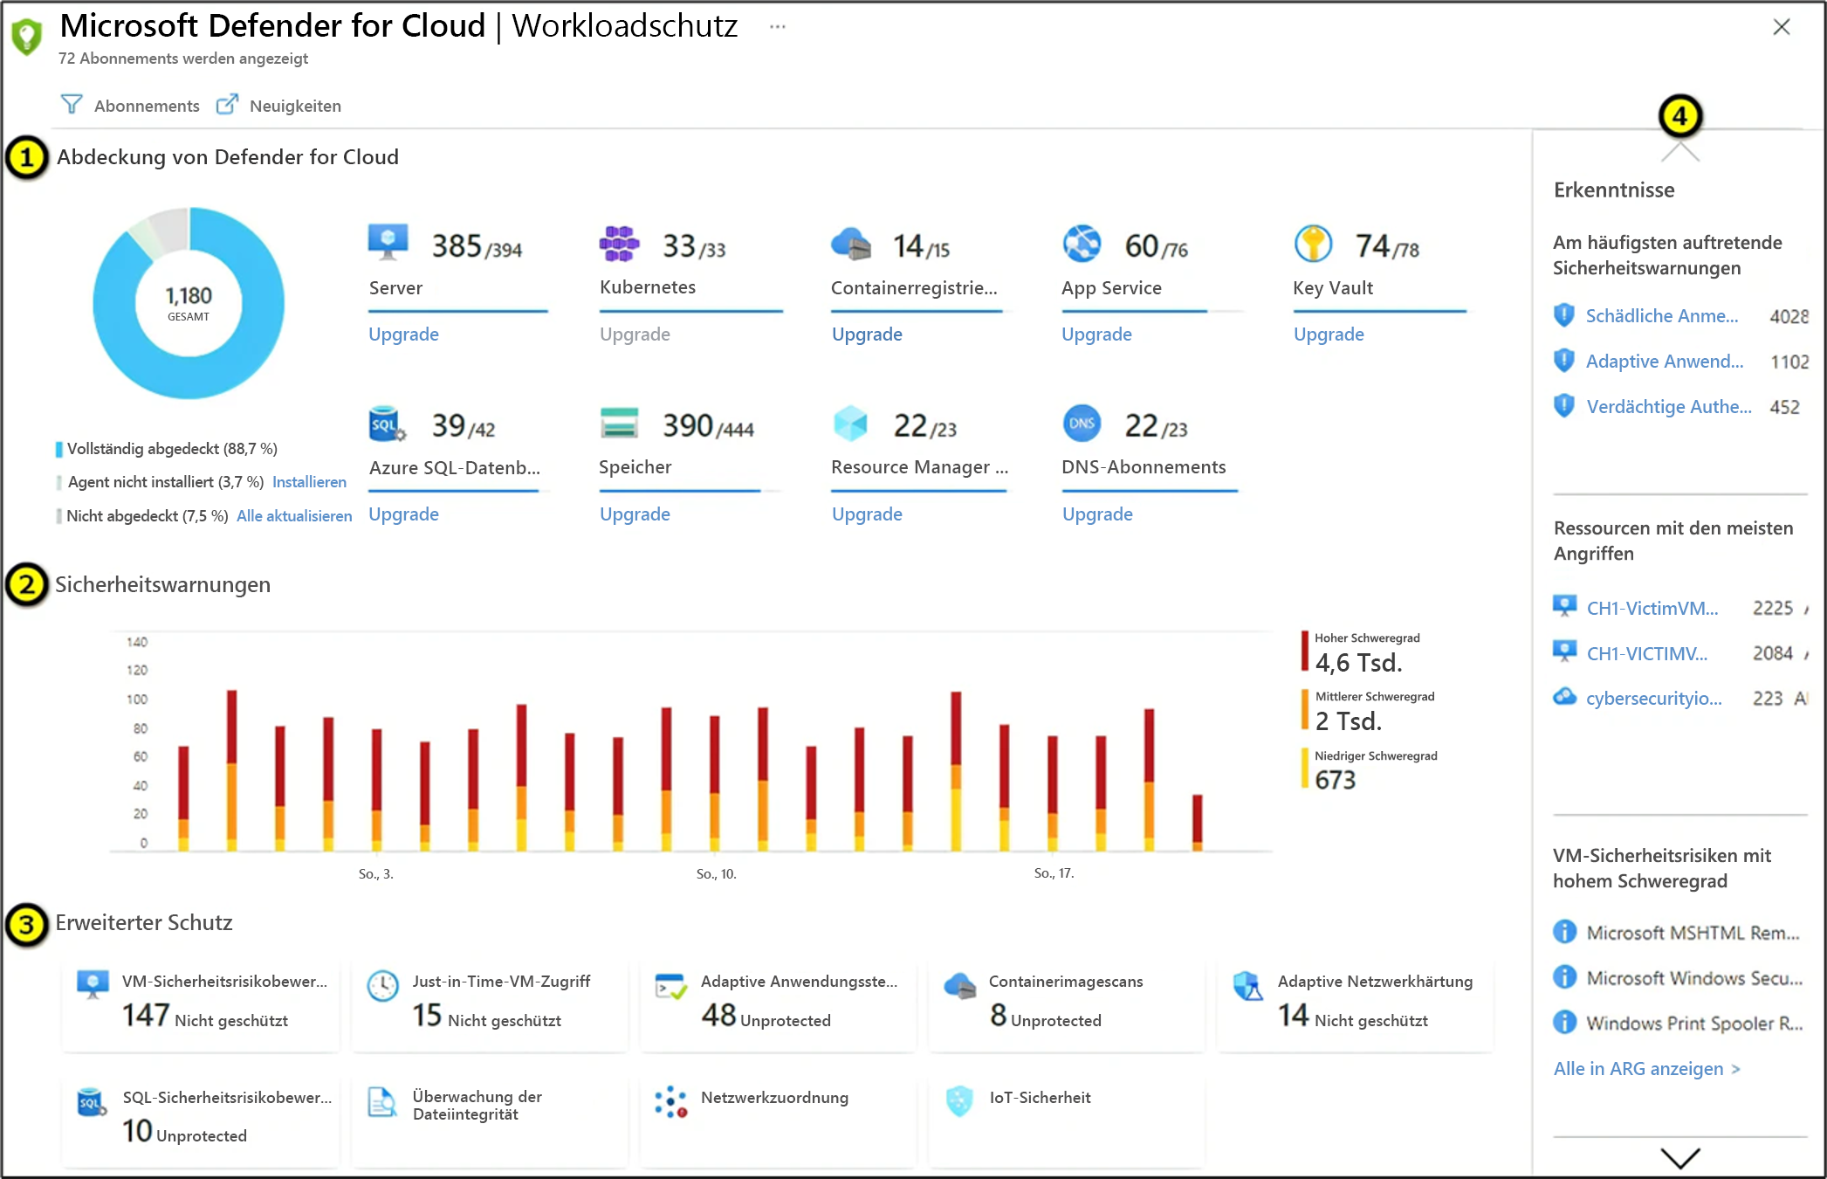Expand insights panel with down chevron

coord(1680,1158)
